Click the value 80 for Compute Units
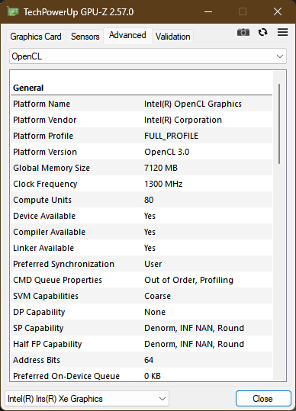 click(149, 200)
